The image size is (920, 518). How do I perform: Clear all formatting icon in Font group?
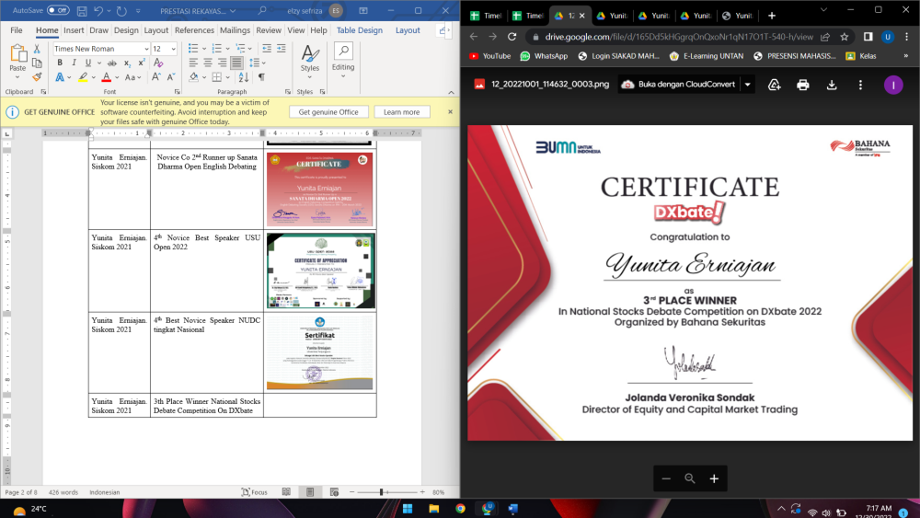pyautogui.click(x=158, y=63)
